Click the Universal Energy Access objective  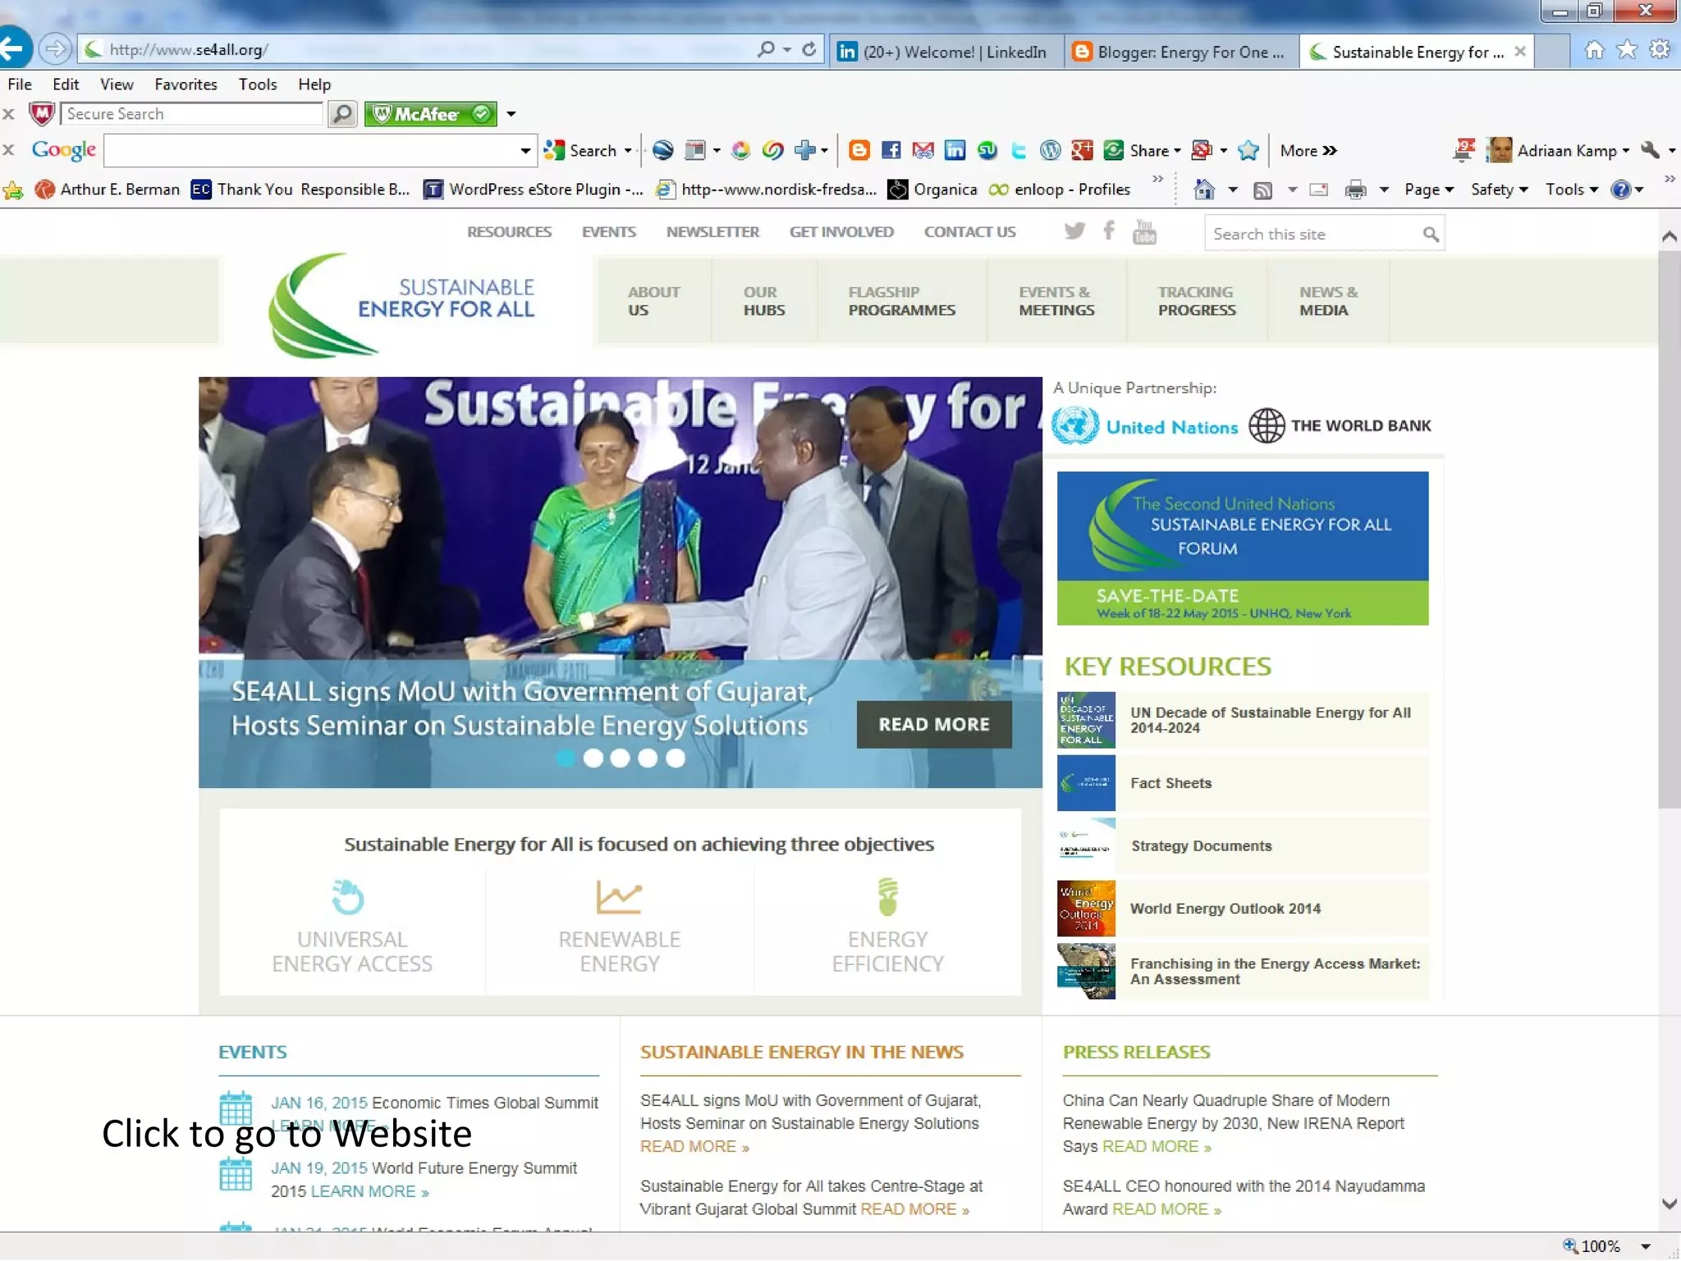tap(351, 926)
